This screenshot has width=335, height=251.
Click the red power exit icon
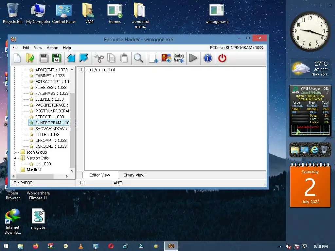coord(222,58)
